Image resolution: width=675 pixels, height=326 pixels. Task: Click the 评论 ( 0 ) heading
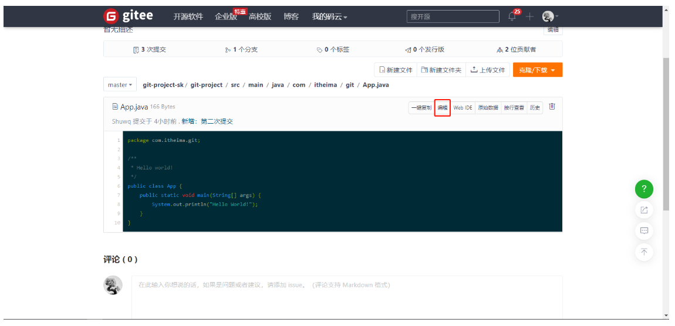(x=120, y=259)
